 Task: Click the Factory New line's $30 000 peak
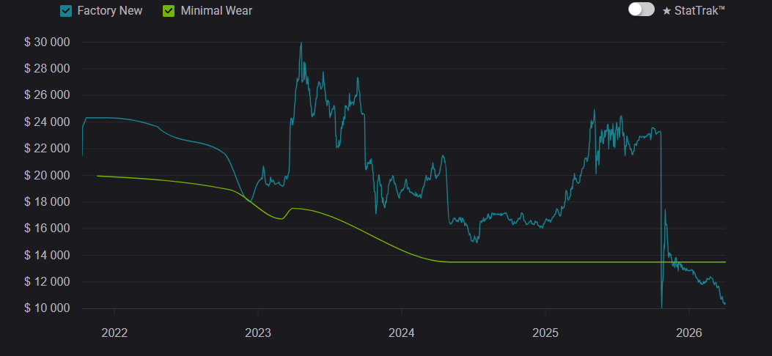click(301, 43)
